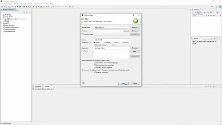
Task: Open the Help menu
Action: click(x=52, y=4)
